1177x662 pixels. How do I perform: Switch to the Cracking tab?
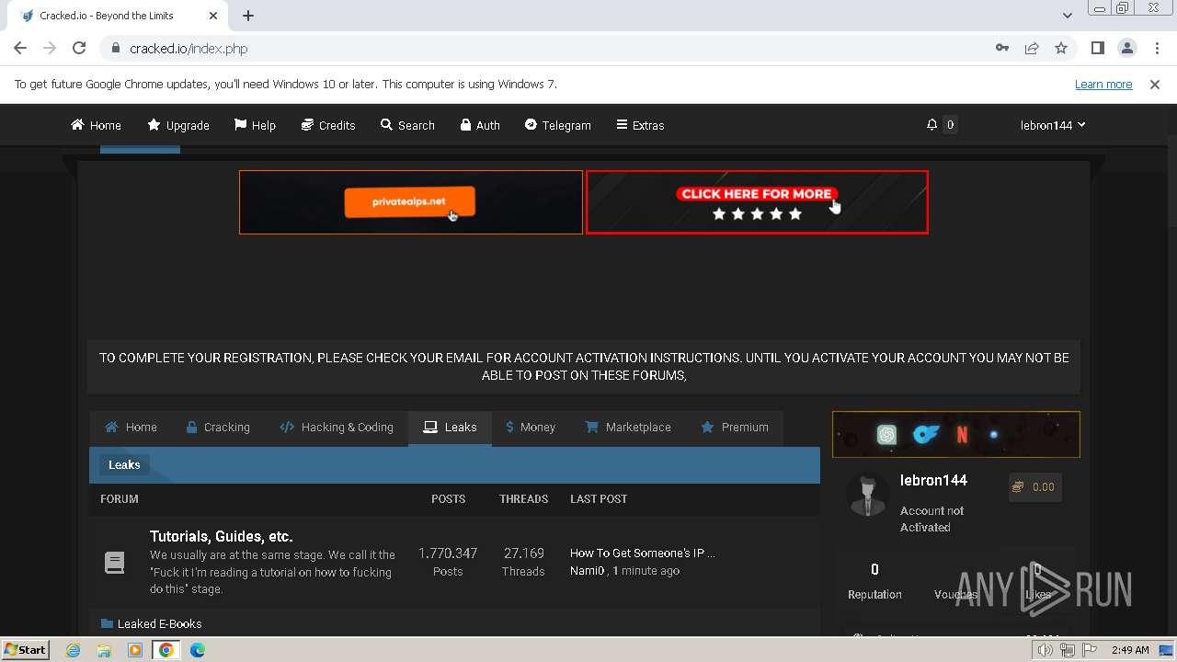(218, 428)
